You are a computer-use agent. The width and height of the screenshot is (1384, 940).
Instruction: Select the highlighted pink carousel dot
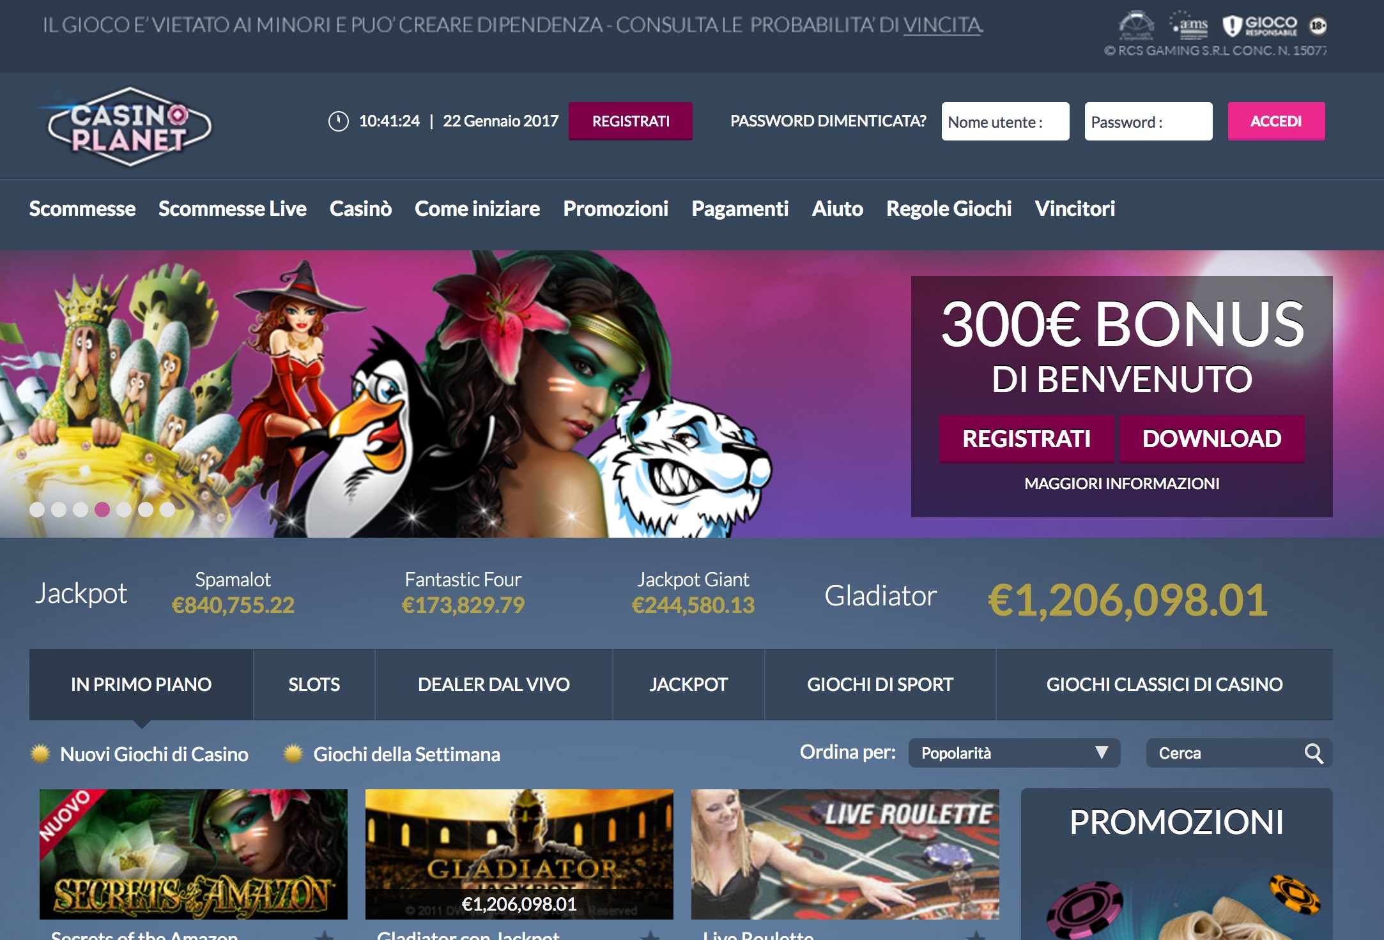[102, 509]
